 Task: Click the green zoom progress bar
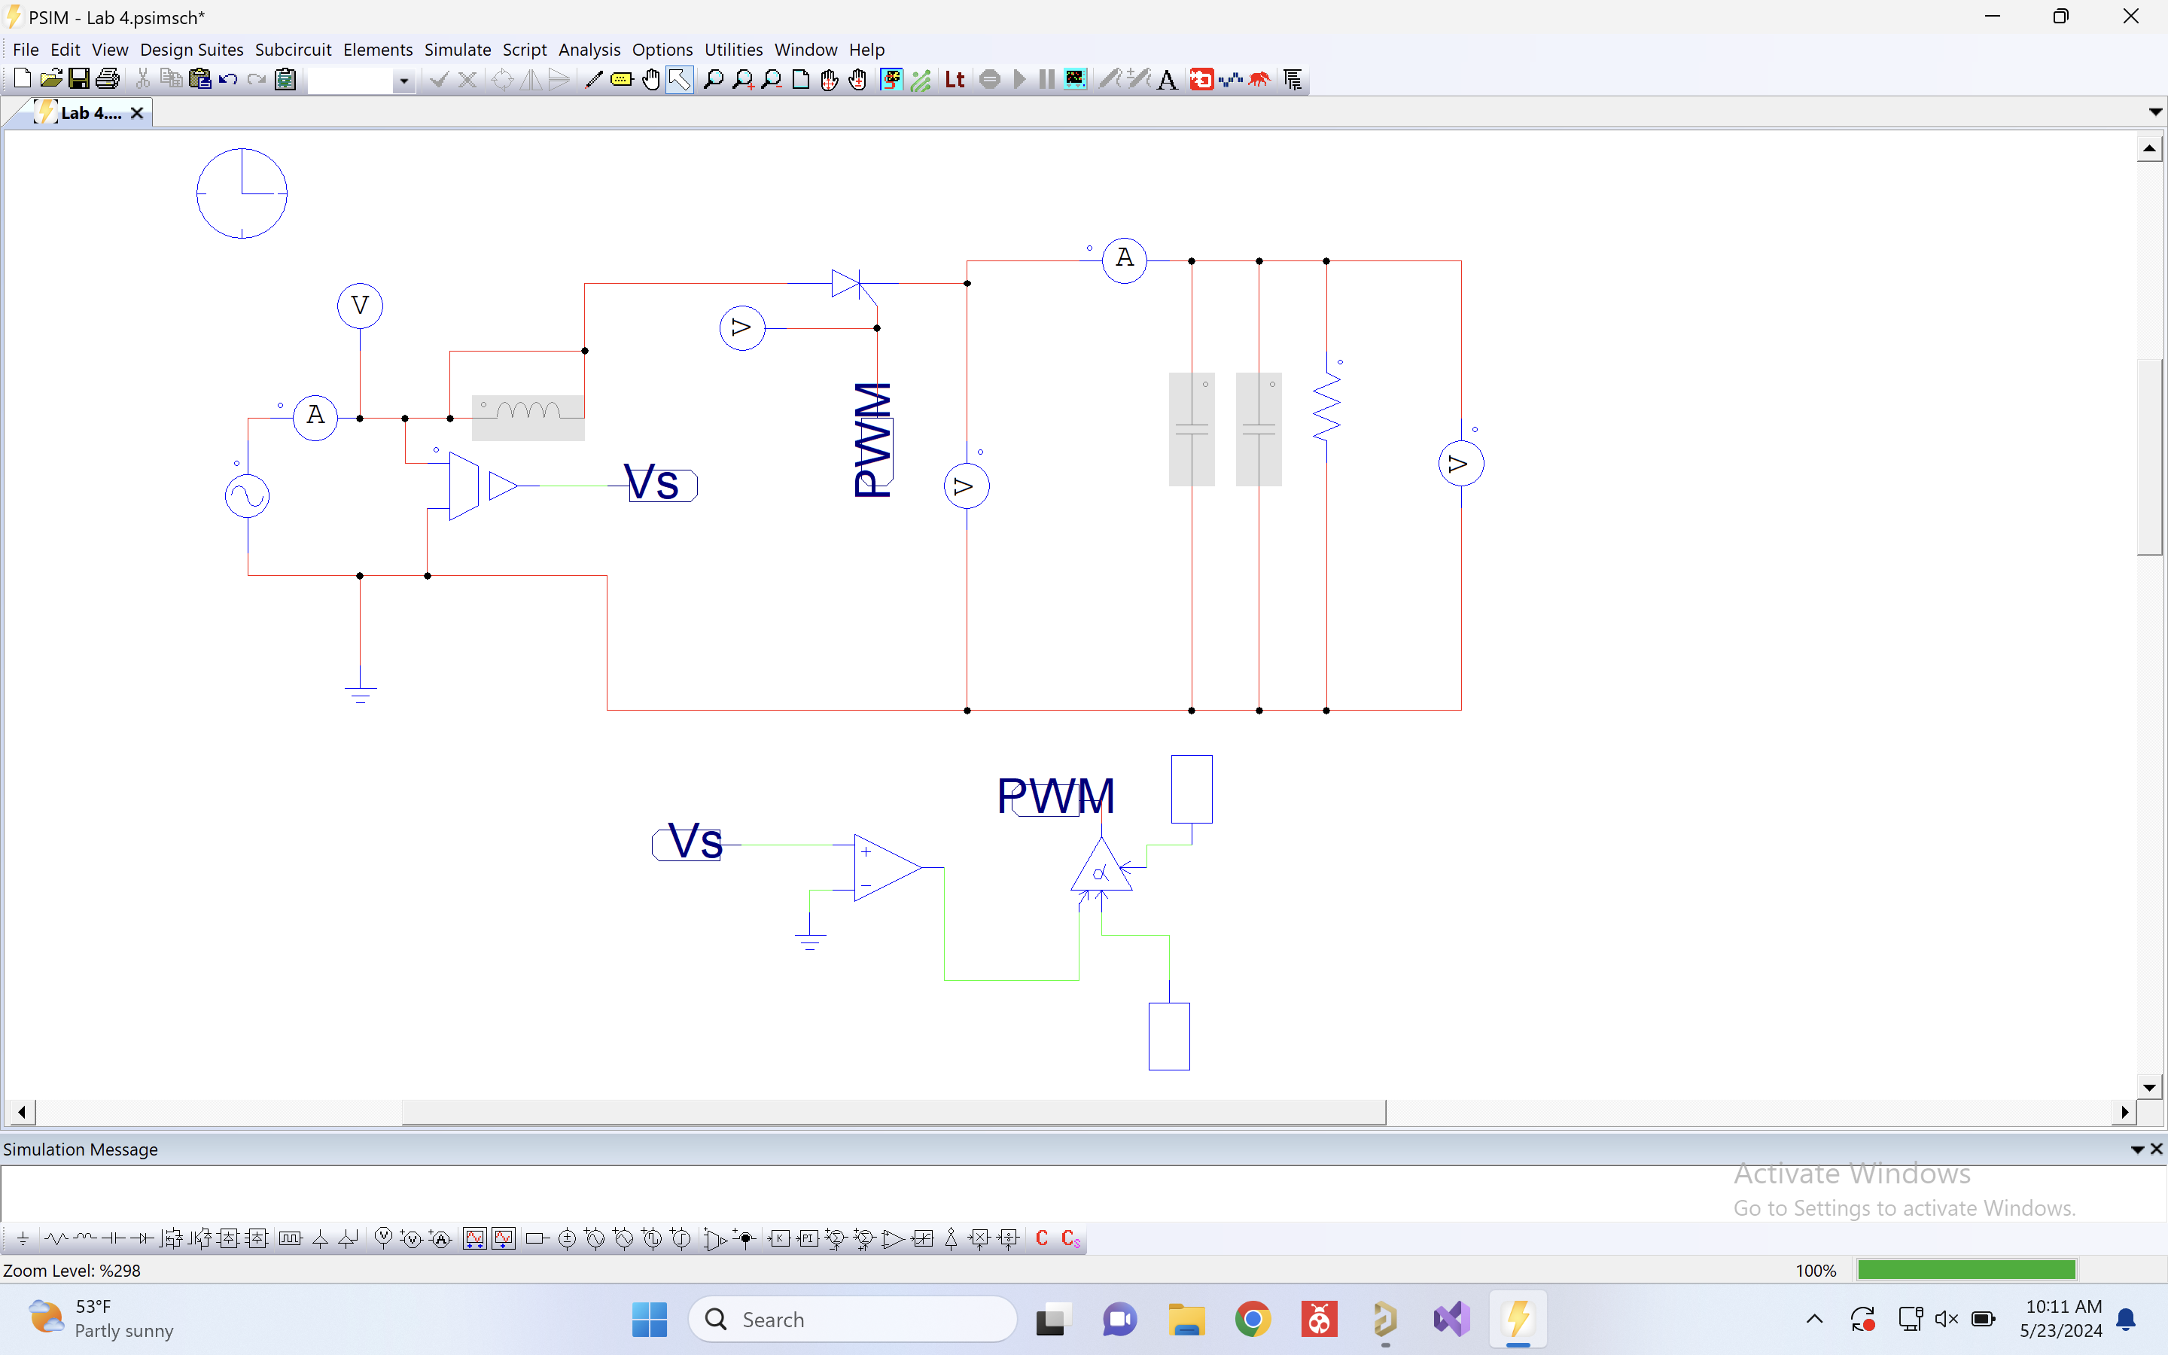pyautogui.click(x=1966, y=1269)
